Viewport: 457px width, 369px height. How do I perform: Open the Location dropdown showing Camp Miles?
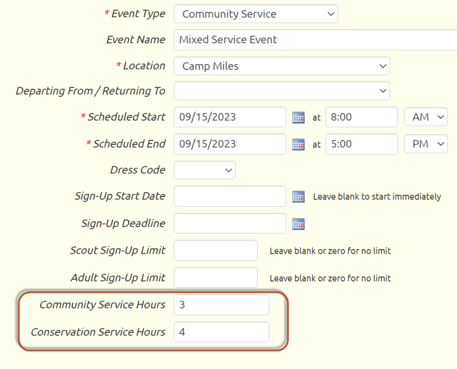[282, 66]
